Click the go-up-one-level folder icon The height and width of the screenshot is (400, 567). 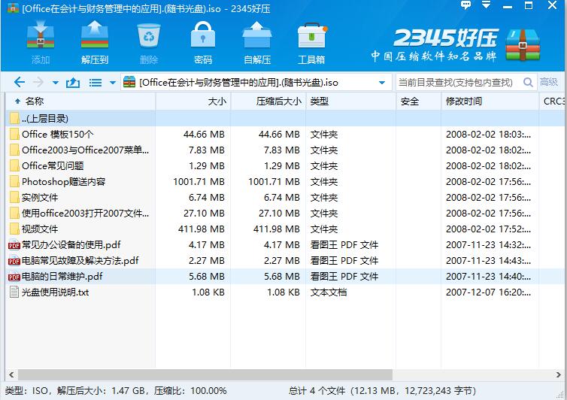[x=73, y=83]
